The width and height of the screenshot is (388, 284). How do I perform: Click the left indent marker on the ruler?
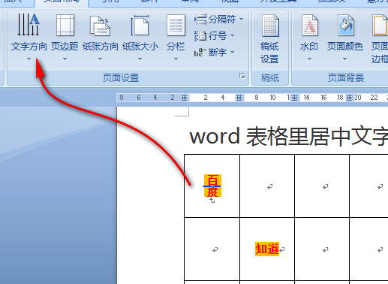pos(185,98)
